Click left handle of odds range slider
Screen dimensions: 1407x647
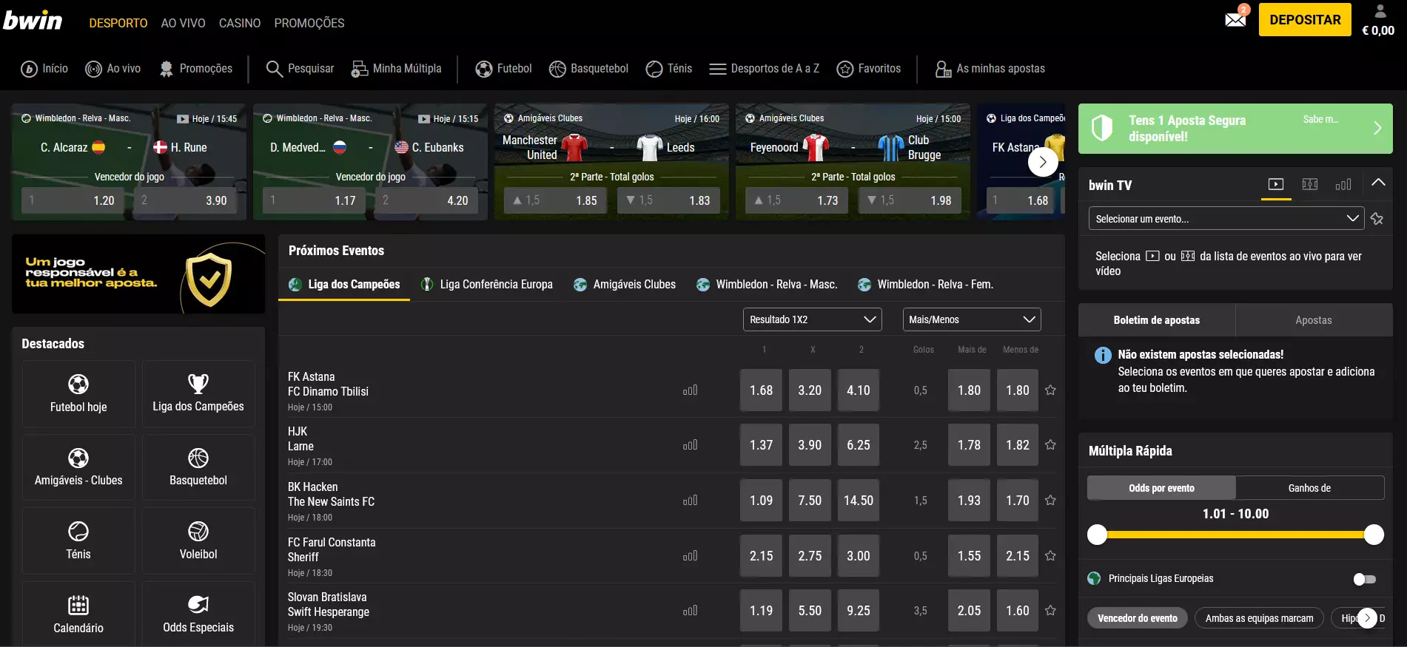(1097, 535)
